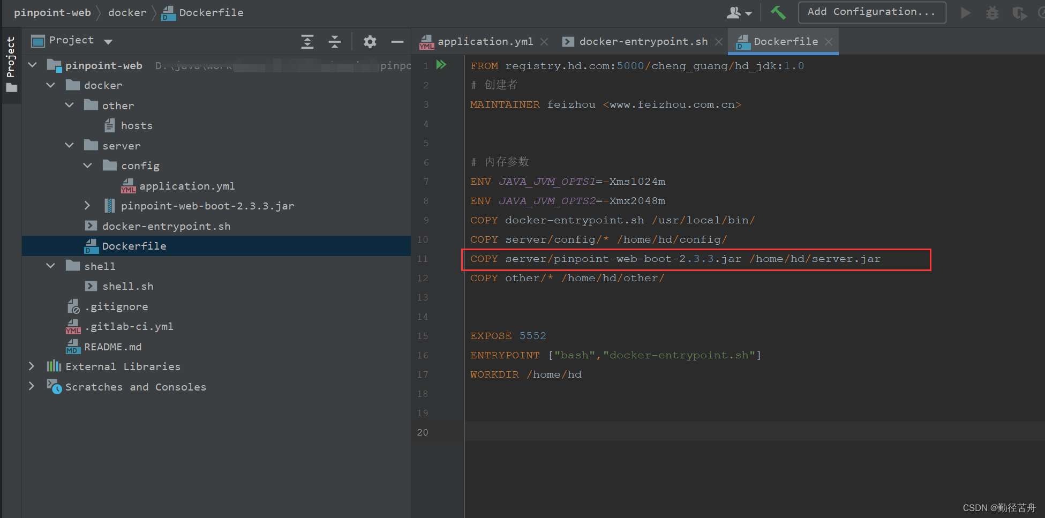
Task: Close the application.yml tab
Action: click(544, 42)
